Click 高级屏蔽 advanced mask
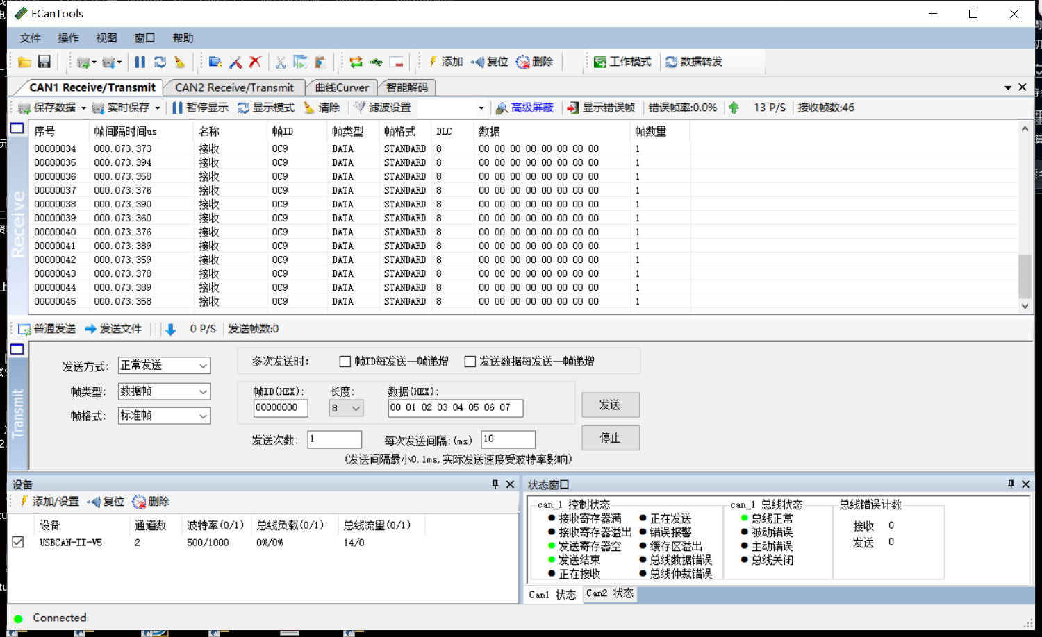 click(524, 108)
